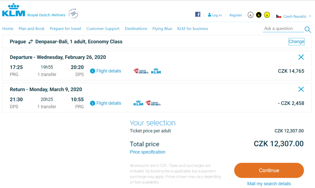This screenshot has width=315, height=188.
Task: Select the white standard contrast option
Action: [x=250, y=15]
